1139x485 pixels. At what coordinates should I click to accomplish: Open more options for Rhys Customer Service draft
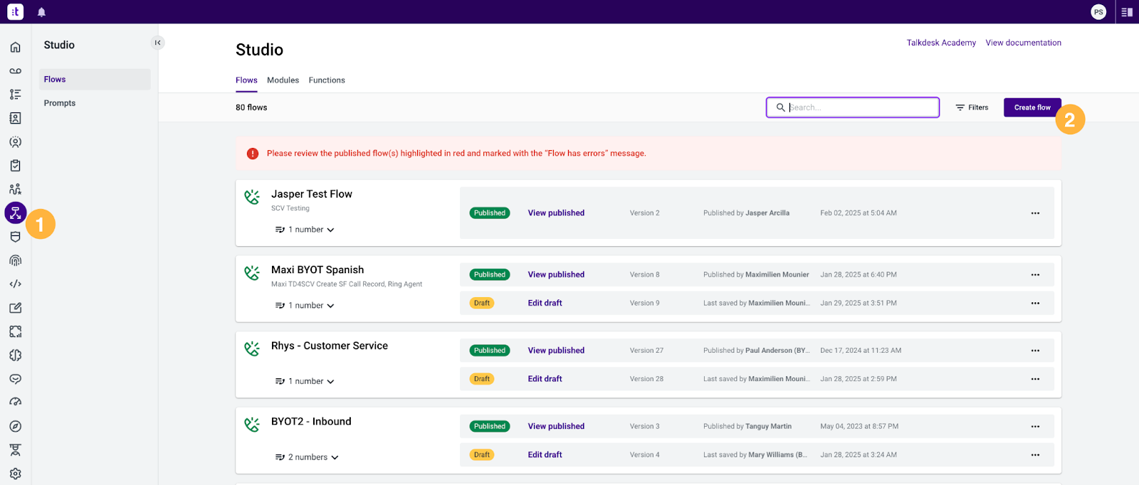tap(1035, 379)
